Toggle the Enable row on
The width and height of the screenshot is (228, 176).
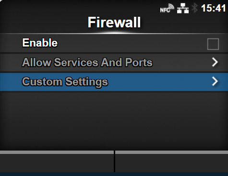point(114,43)
